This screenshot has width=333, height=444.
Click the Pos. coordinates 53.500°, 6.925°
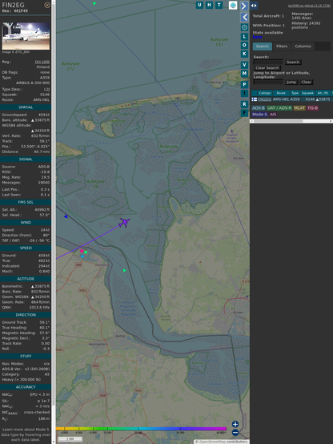pos(35,147)
